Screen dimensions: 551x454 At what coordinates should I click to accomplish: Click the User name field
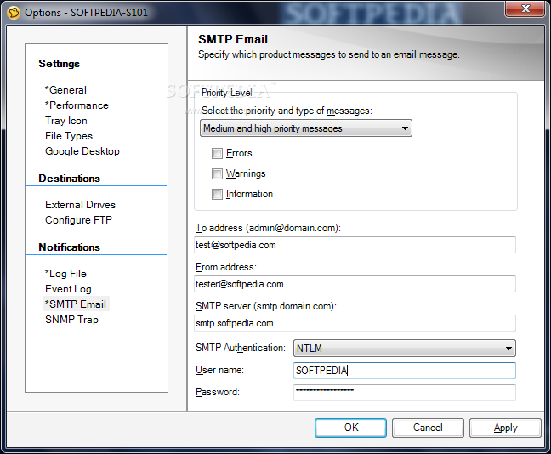click(405, 371)
